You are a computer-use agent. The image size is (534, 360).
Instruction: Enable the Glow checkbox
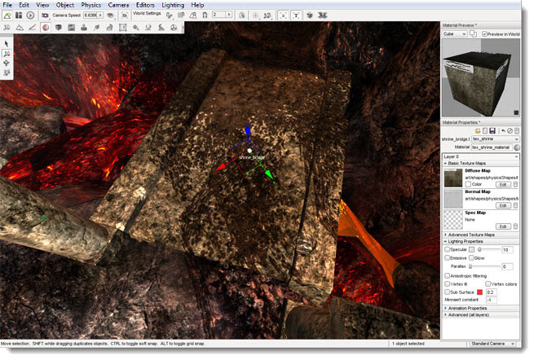click(x=471, y=258)
